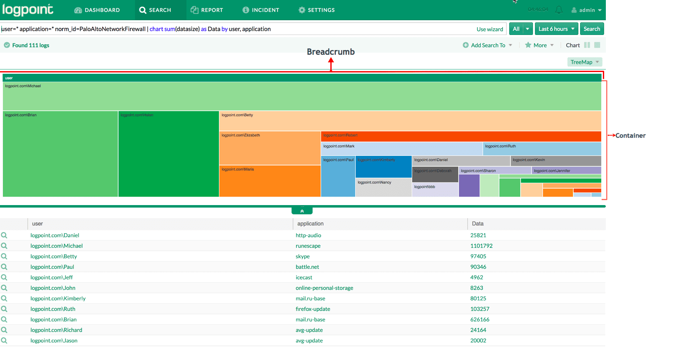The image size is (686, 347).
Task: Sort by the application column header
Action: pyautogui.click(x=311, y=224)
